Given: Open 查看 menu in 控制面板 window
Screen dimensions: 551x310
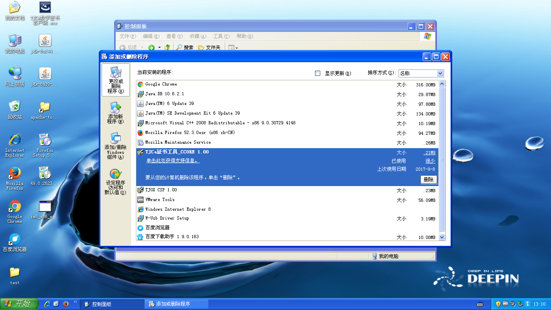Looking at the screenshot, I should click(174, 36).
